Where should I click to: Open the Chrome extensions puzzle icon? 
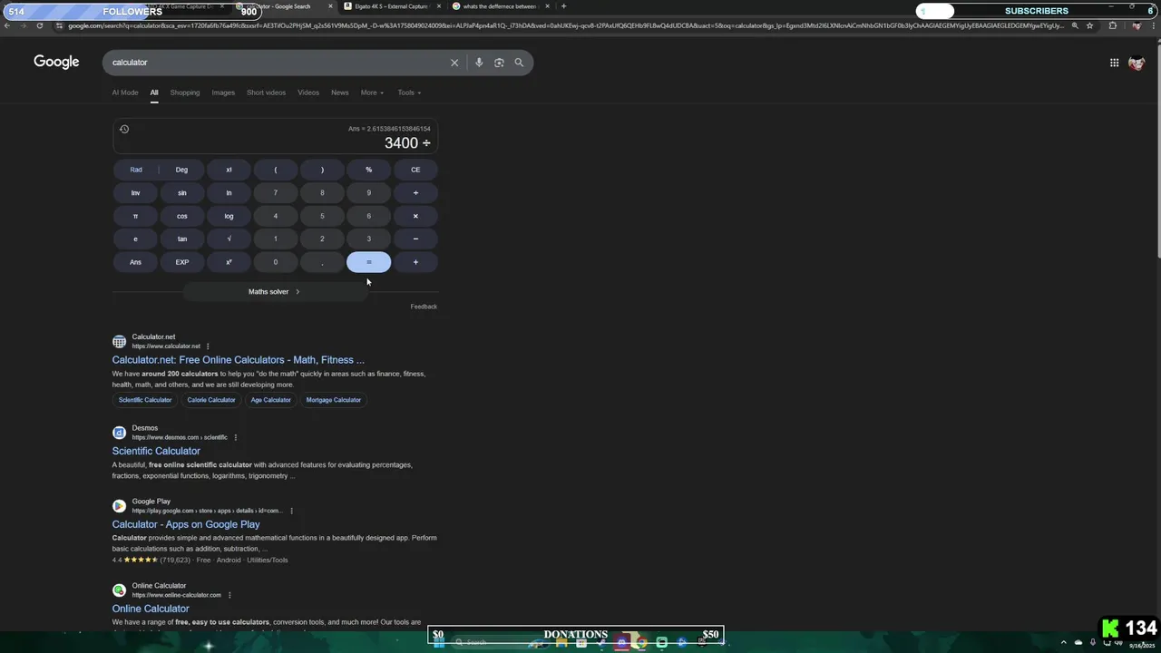(1113, 25)
